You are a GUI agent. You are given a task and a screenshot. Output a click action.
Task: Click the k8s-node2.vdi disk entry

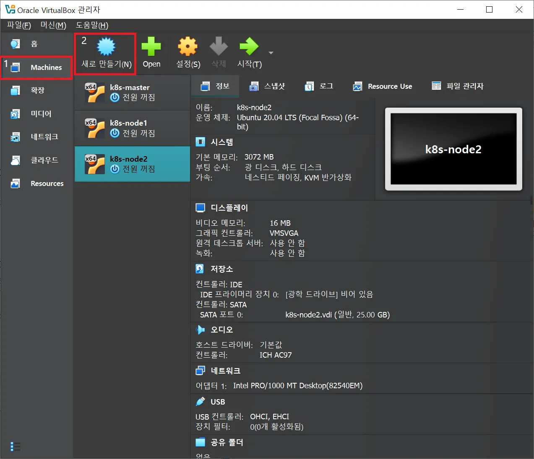[338, 315]
